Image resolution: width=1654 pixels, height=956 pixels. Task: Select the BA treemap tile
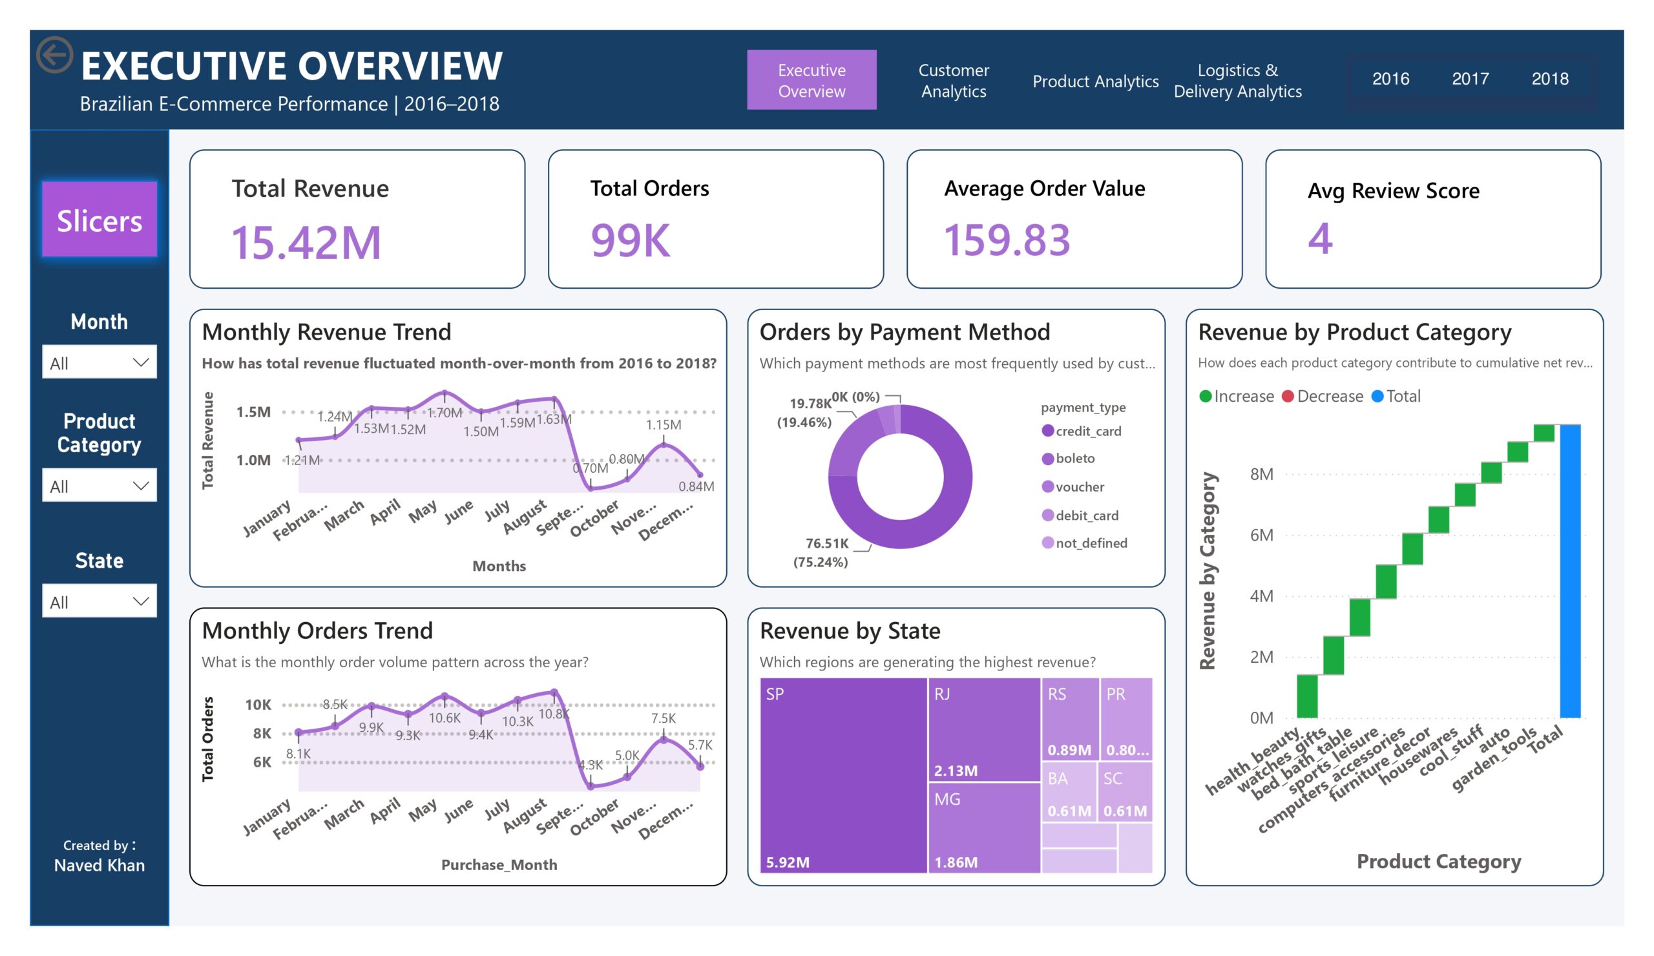click(1069, 792)
